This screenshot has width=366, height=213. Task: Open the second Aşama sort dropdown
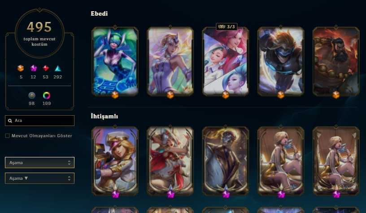coord(39,178)
